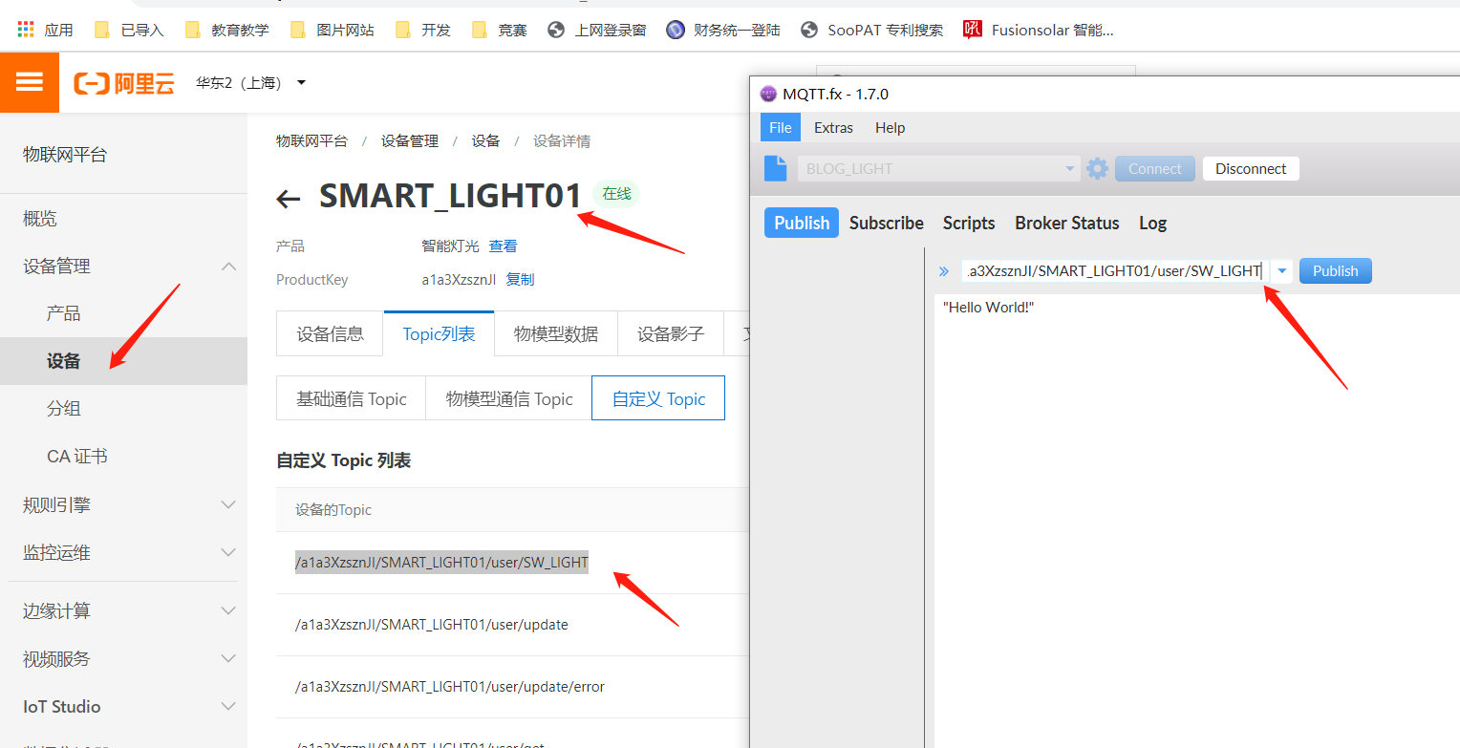1460x748 pixels.
Task: Open the 图片网站 bookmark folder
Action: coord(332,30)
